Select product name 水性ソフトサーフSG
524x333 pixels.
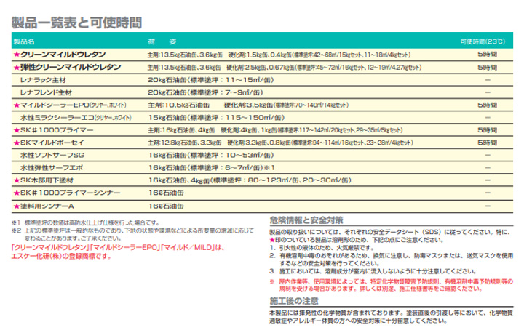[52, 156]
